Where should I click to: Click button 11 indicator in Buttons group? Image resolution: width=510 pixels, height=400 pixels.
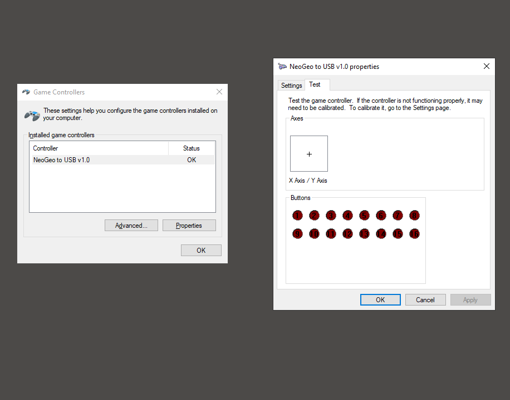coord(331,234)
